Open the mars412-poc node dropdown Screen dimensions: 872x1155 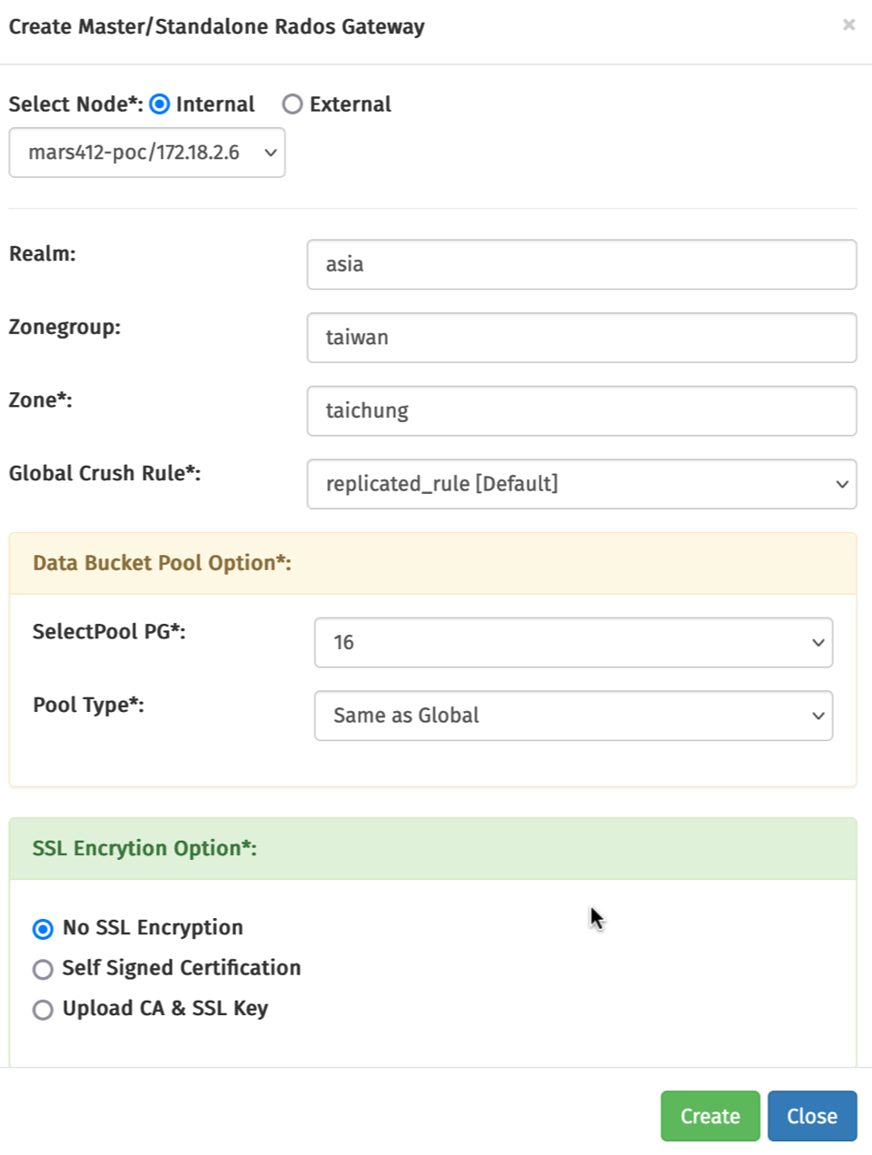(x=147, y=153)
